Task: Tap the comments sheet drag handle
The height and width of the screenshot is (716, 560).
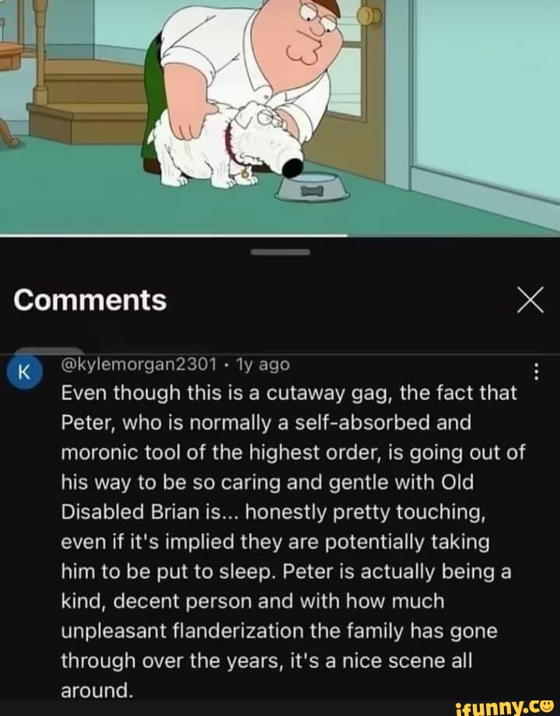Action: coord(280,252)
